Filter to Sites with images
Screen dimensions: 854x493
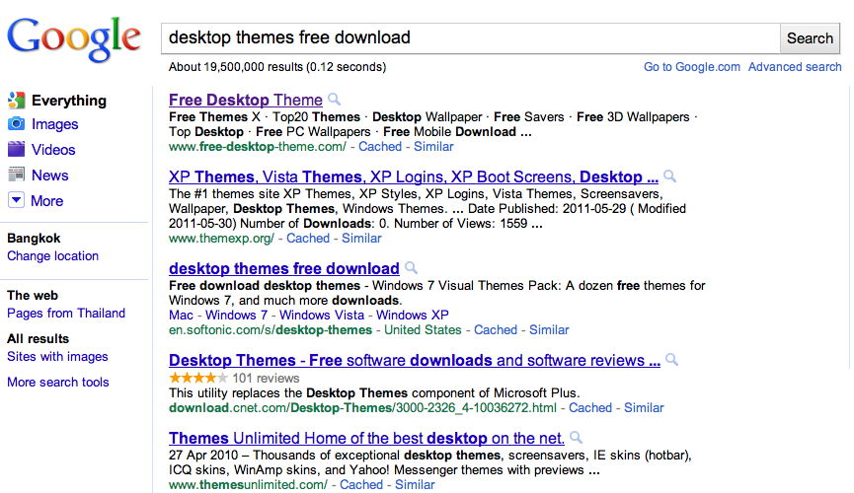point(57,357)
